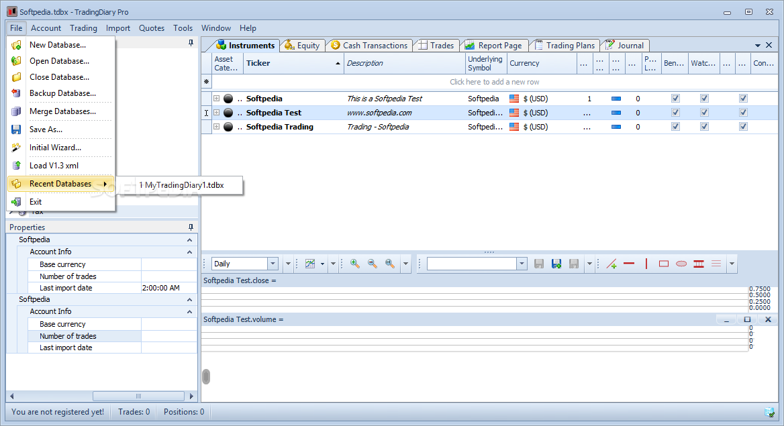Open the Quotes menu
784x426 pixels.
[x=152, y=28]
